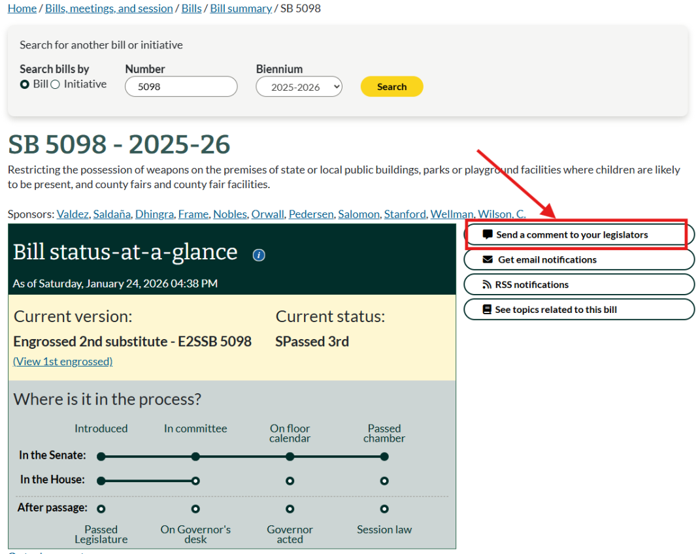Open the View 1st engrossed link
This screenshot has width=700, height=554.
coord(63,361)
